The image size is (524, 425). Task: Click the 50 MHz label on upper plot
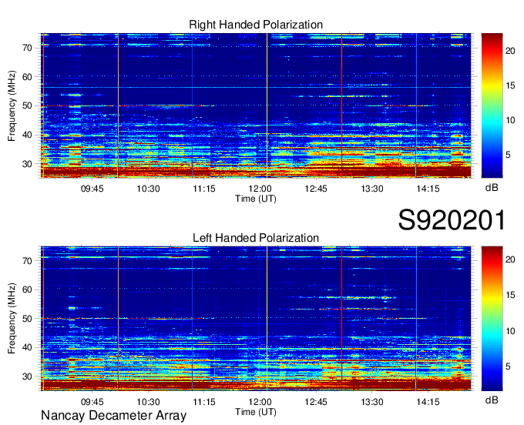28,106
